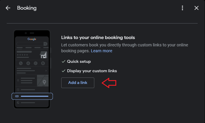
Task: Click the Links to your online booking tools heading
Action: click(x=98, y=38)
